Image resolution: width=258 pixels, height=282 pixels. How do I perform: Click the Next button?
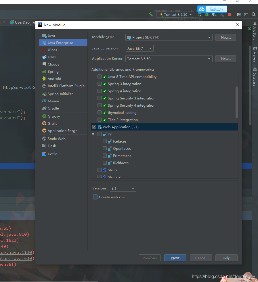175,258
